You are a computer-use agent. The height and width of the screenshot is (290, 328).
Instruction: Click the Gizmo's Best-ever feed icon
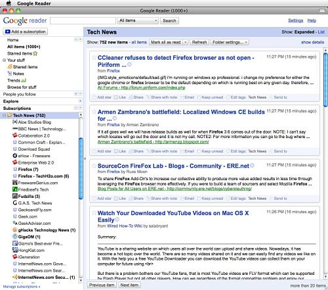coord(15,243)
